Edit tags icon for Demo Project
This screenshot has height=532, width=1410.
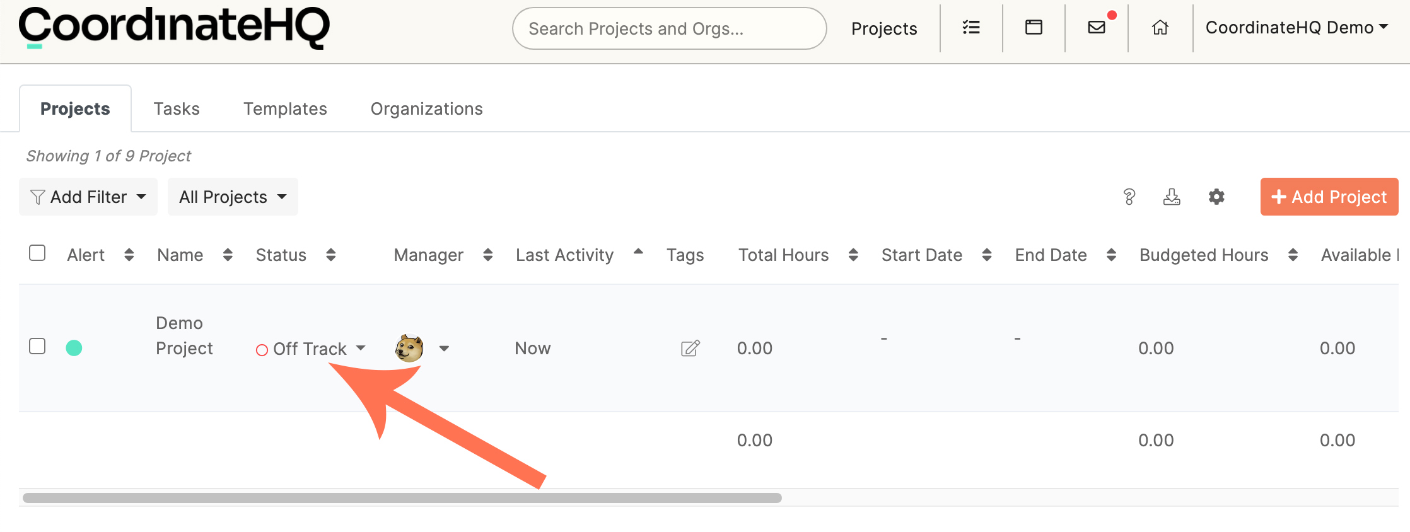690,348
